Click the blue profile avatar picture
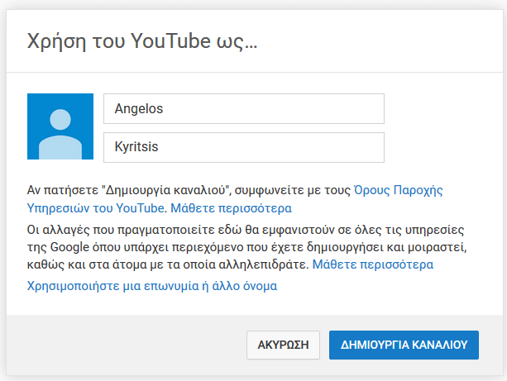This screenshot has height=381, width=507. (x=60, y=126)
